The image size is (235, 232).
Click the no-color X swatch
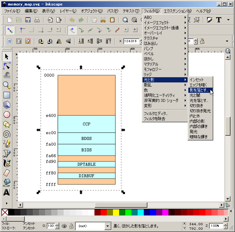[5, 212]
